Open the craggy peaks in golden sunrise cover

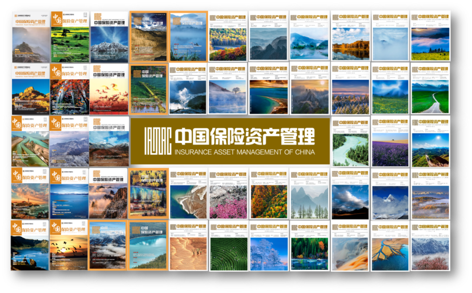(x=310, y=89)
